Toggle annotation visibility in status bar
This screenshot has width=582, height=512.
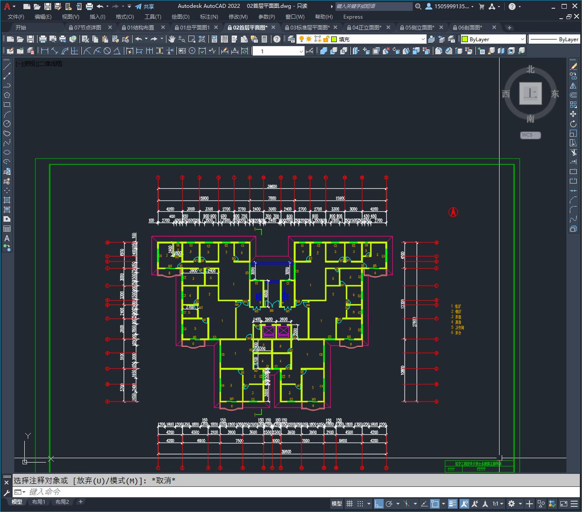pyautogui.click(x=464, y=504)
